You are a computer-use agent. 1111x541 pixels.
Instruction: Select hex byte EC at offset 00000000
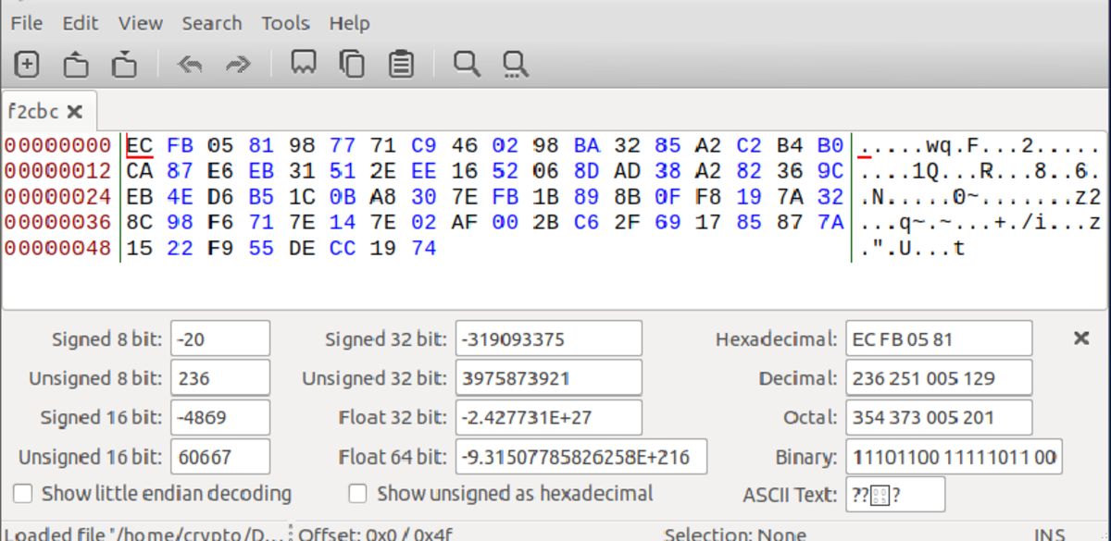(x=139, y=145)
